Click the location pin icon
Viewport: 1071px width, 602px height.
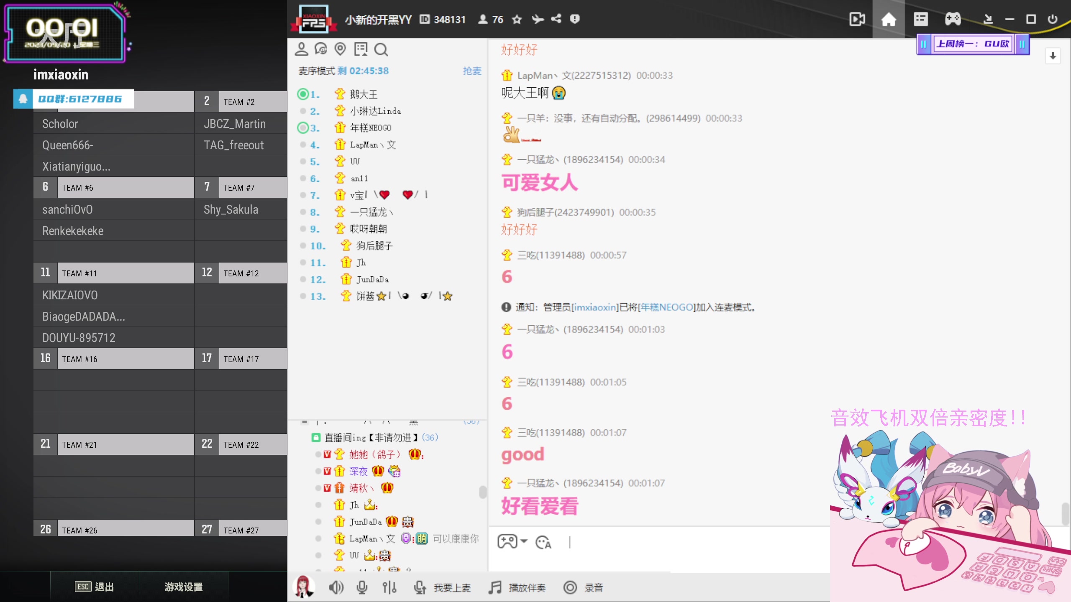[x=340, y=49]
